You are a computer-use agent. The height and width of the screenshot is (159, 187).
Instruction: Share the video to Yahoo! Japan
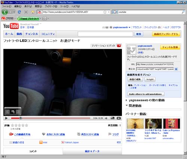[72, 142]
